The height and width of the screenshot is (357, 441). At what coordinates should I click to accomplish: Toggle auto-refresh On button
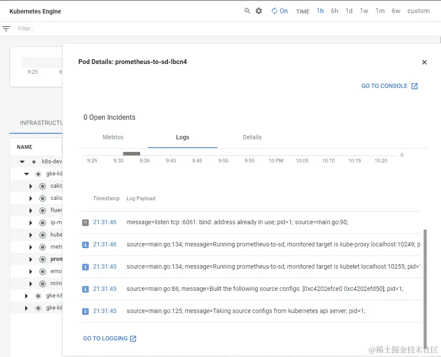click(x=280, y=11)
